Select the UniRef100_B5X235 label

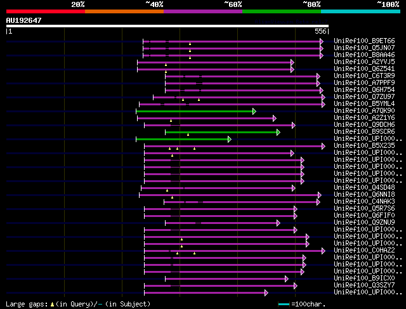(x=364, y=146)
